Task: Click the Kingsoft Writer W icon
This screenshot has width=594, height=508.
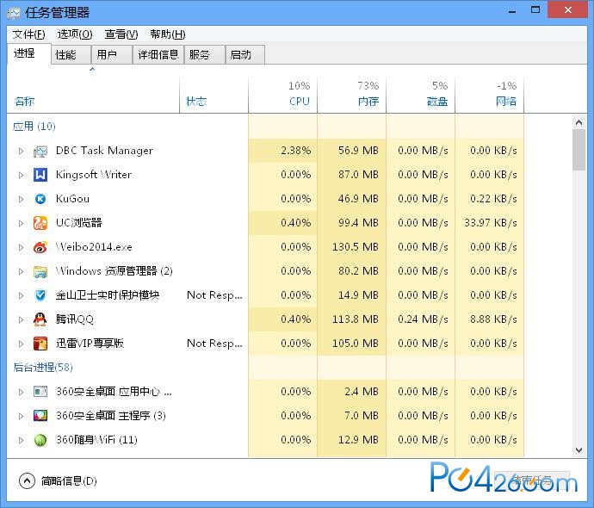Action: [x=40, y=175]
